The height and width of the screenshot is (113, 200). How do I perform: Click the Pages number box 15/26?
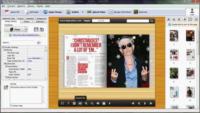pyautogui.click(x=101, y=21)
